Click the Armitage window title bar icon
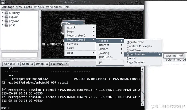187x110 pixels. click(x=3, y=2)
